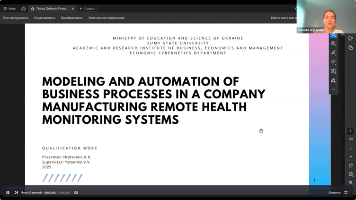Go to next page with down chevron
Viewport: 356px width, 200px height.
point(351,157)
